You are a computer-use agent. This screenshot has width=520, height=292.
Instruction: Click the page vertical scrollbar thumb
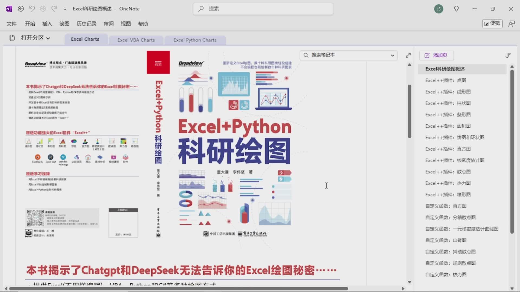click(x=409, y=111)
